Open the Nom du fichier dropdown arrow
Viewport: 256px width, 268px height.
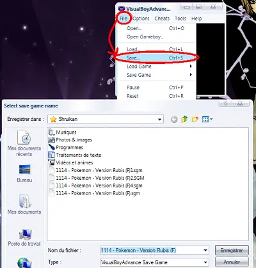tap(205, 250)
